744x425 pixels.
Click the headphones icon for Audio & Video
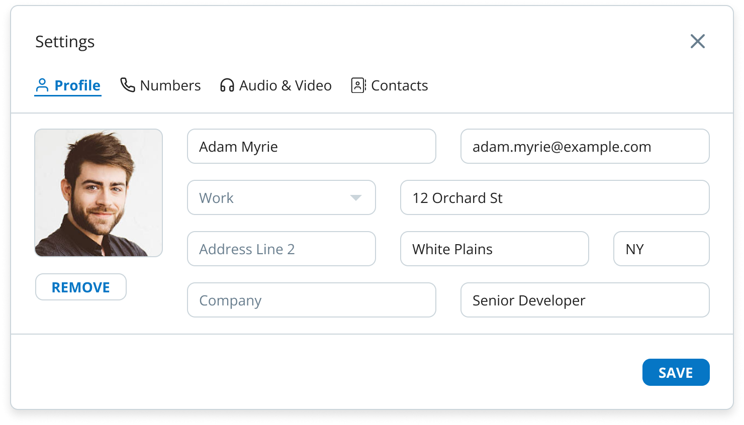[227, 85]
